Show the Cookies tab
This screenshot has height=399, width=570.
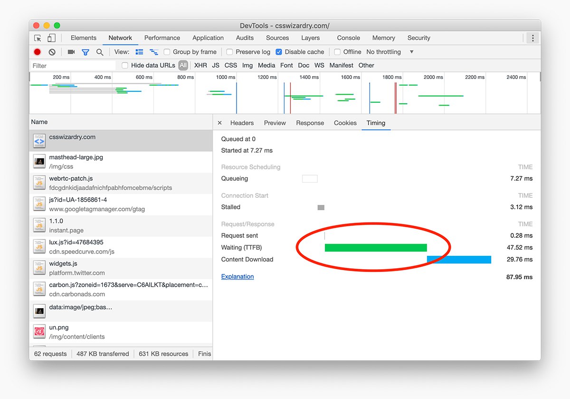(345, 123)
